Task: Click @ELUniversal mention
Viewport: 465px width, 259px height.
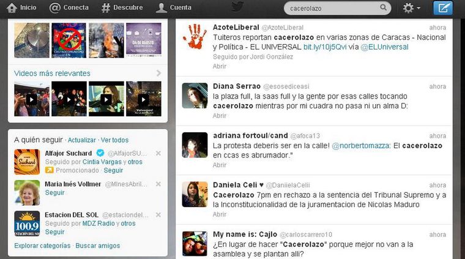Action: pos(385,47)
